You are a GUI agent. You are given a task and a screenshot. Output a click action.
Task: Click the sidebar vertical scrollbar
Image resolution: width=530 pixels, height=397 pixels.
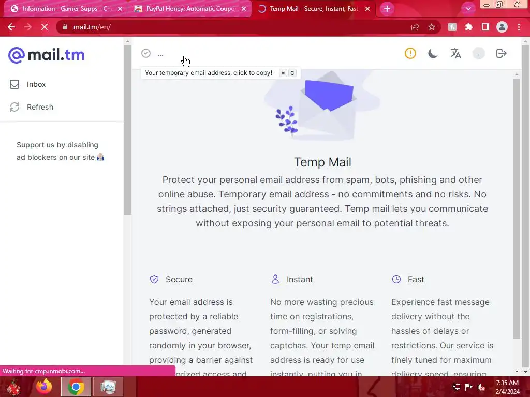(127, 130)
